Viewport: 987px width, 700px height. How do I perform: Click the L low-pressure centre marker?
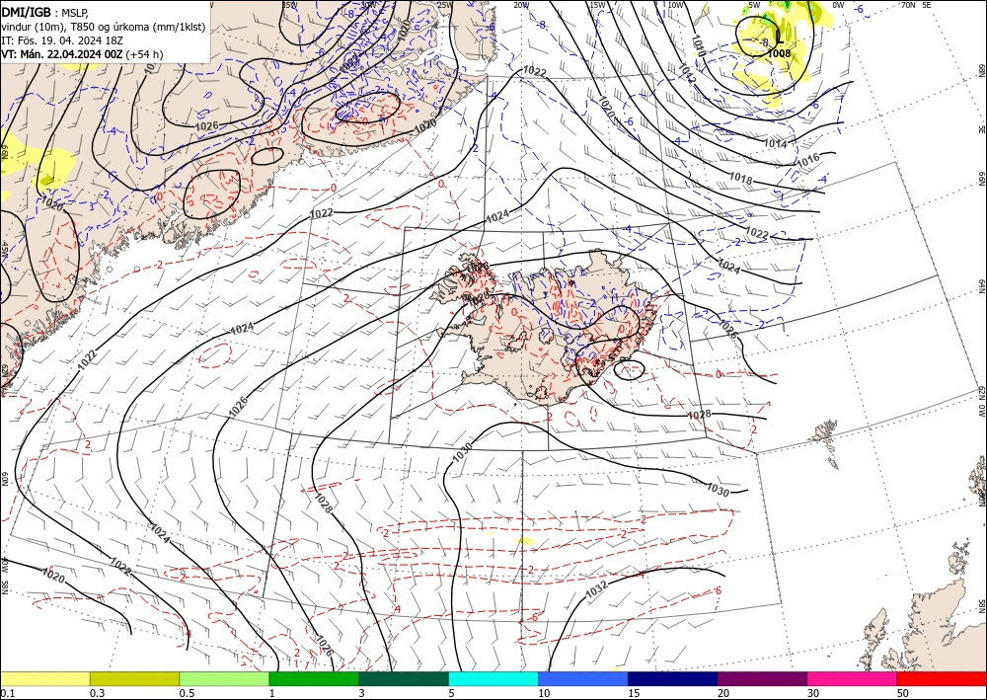780,38
